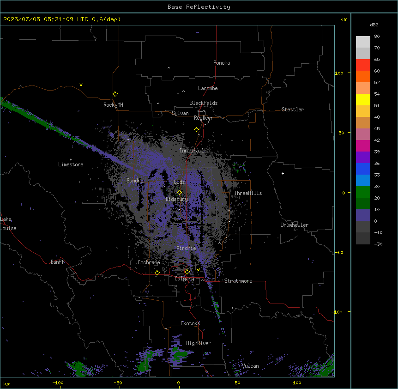
Task: Click the white plus marker west of Drumheller area
Action: (283, 173)
